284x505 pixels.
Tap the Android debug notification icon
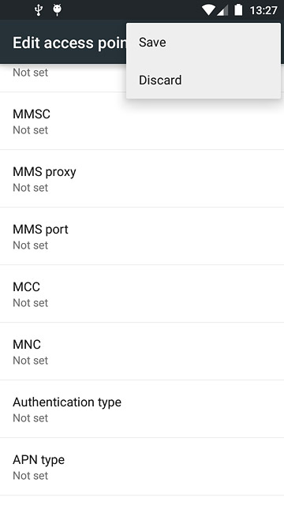(x=57, y=10)
